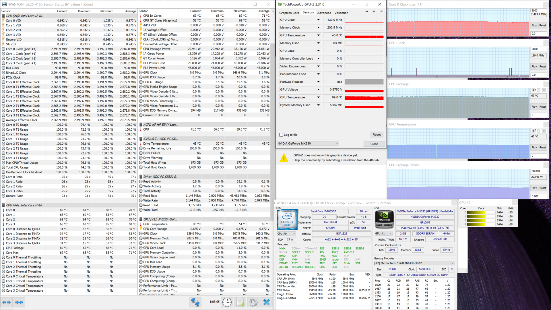Click the S.M.A.R.T. drive section icon

tap(141, 139)
